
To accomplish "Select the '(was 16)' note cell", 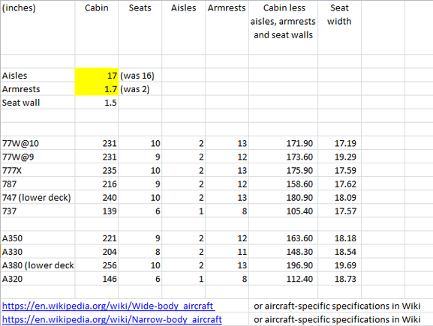I will [140, 75].
